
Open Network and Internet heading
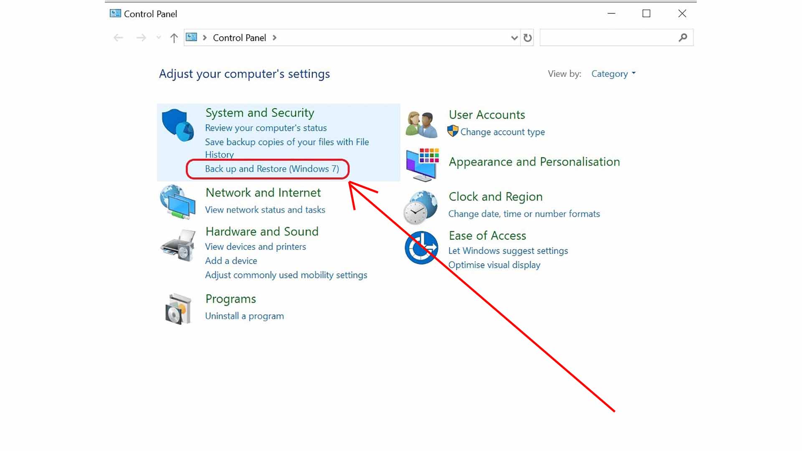coord(263,193)
